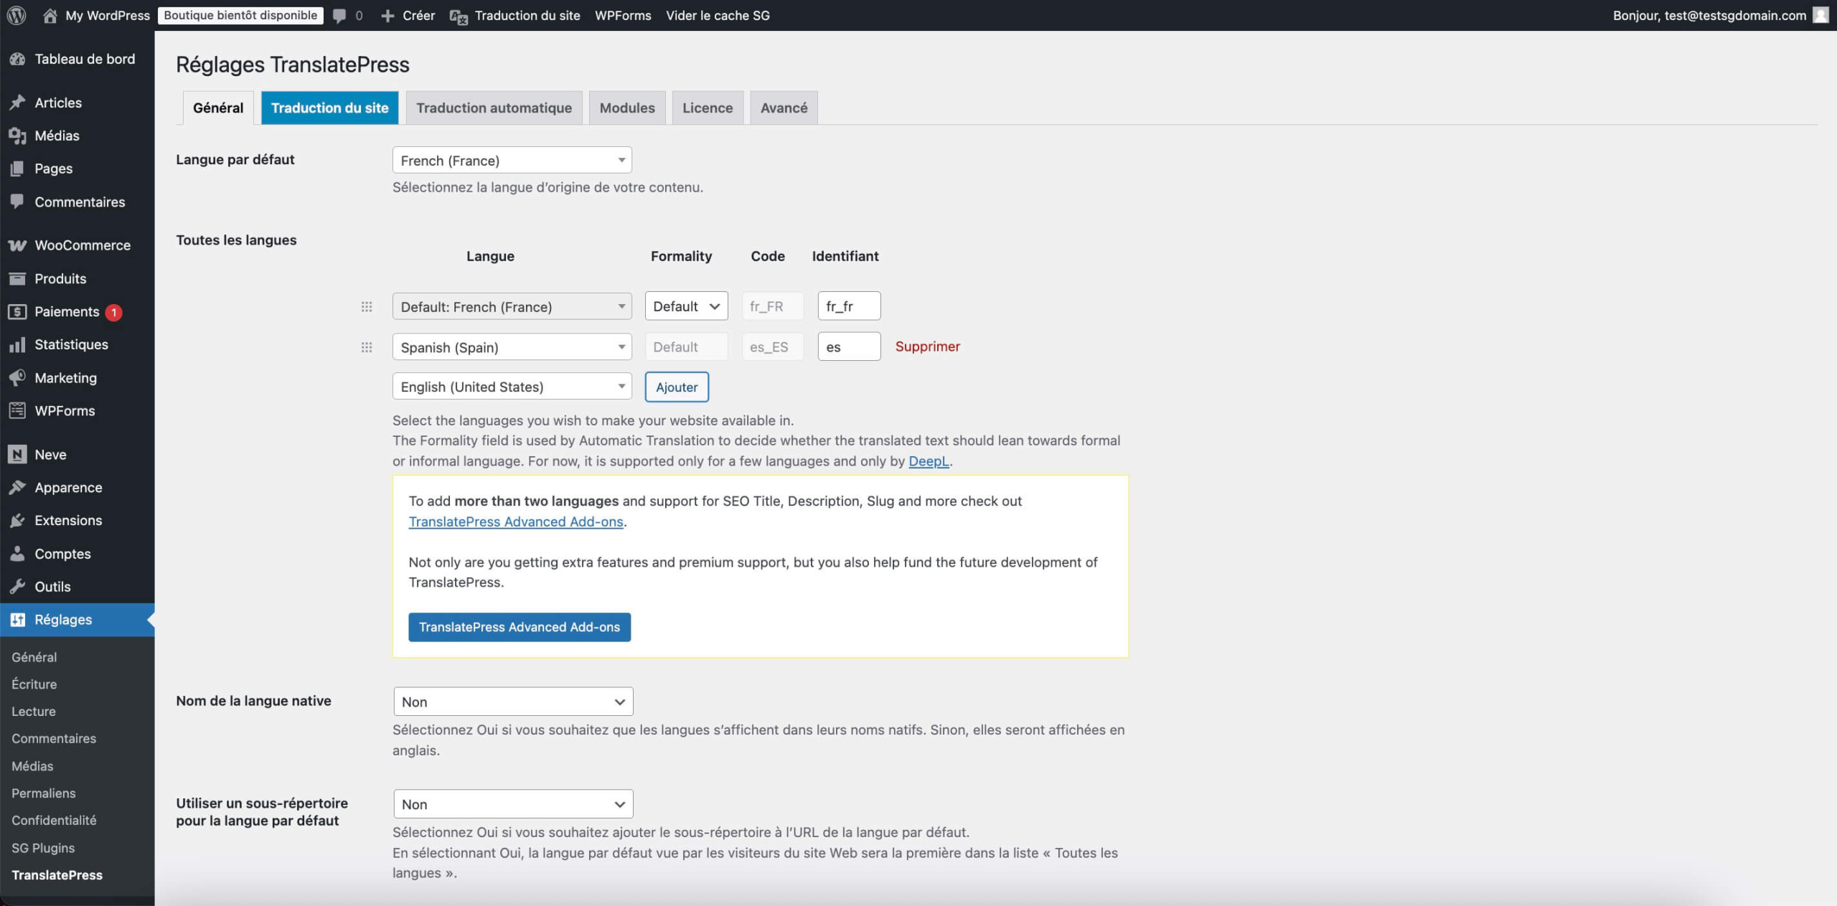Click the WooCommerce logo icon in sidebar
Image resolution: width=1837 pixels, height=906 pixels.
[17, 245]
